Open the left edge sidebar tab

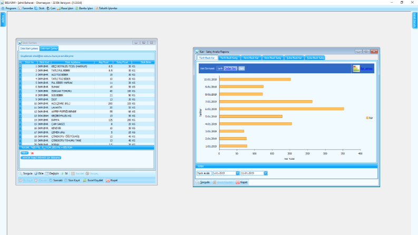(3, 19)
